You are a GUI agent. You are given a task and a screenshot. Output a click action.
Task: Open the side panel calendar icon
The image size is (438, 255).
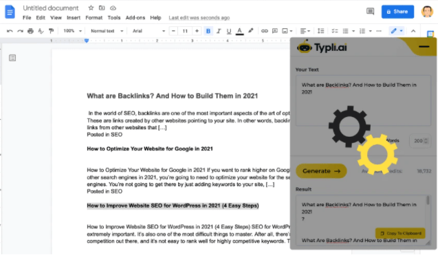pos(430,34)
